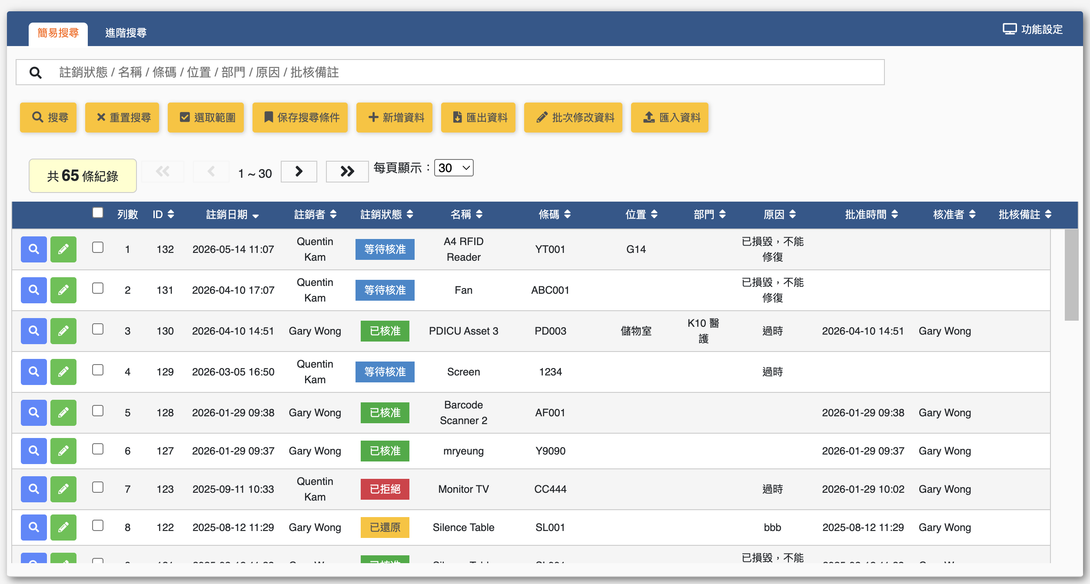View the Barcode Scanner 2 record
The height and width of the screenshot is (584, 1090).
click(x=34, y=413)
